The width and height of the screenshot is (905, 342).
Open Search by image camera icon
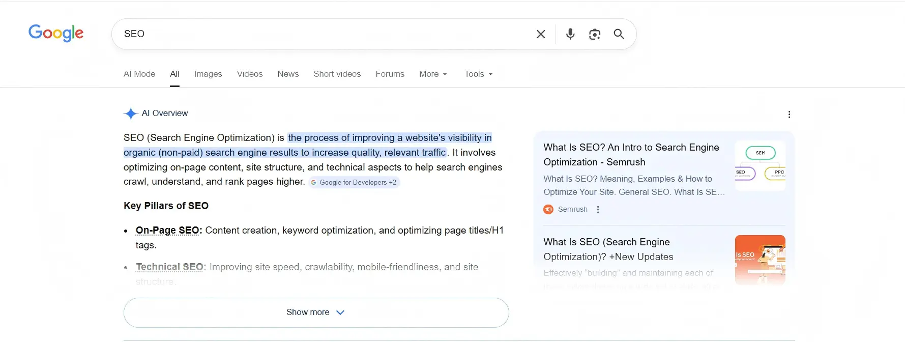point(595,34)
